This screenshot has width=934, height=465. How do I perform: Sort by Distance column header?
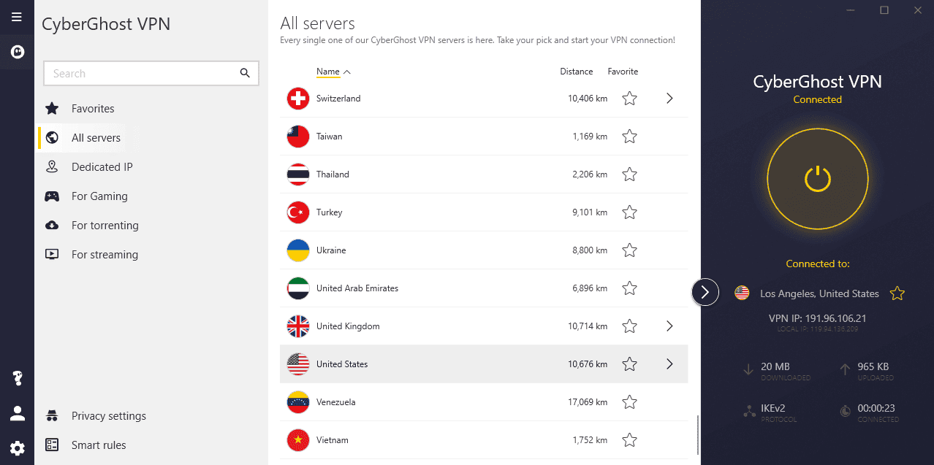(x=576, y=72)
